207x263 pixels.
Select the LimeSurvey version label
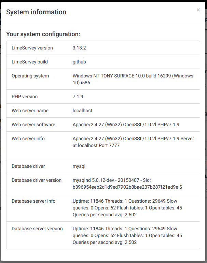pyautogui.click(x=32, y=48)
